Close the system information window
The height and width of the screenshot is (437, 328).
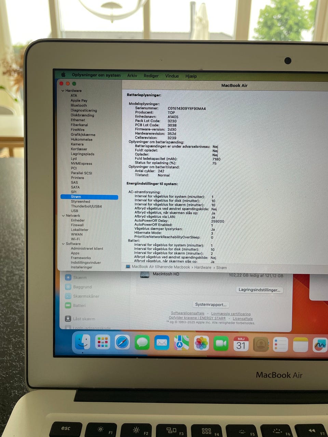(x=61, y=83)
